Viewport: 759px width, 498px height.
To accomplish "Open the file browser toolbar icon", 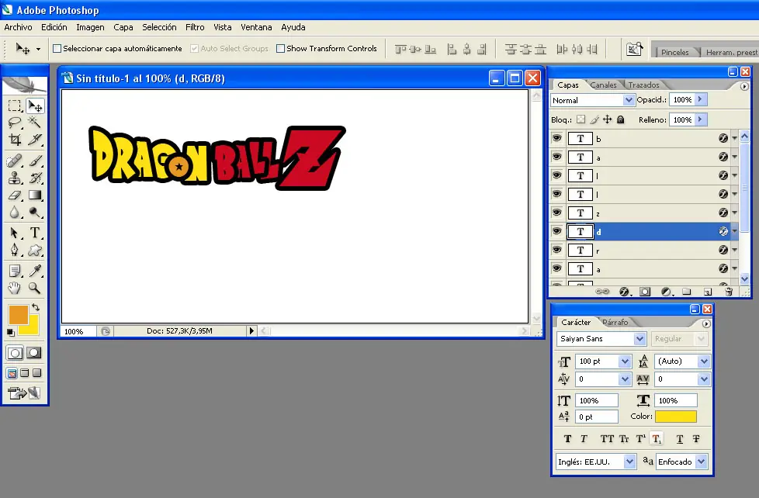I will pyautogui.click(x=634, y=49).
